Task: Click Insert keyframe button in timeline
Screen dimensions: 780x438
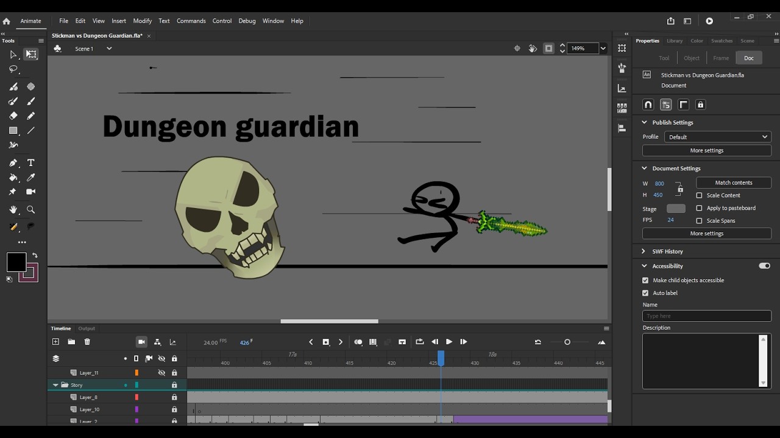Action: click(x=325, y=342)
